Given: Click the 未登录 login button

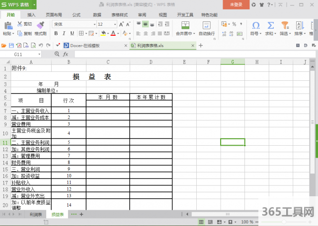Looking at the screenshot, I should [236, 4].
